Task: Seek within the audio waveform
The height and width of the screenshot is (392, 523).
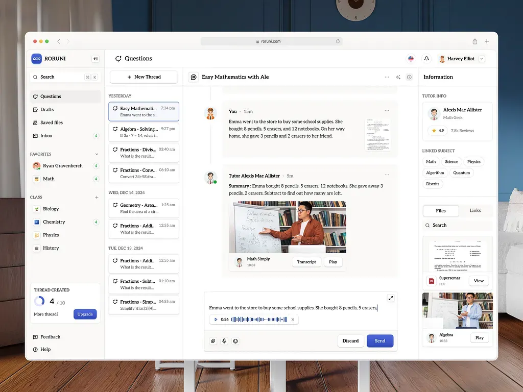Action: [x=259, y=320]
